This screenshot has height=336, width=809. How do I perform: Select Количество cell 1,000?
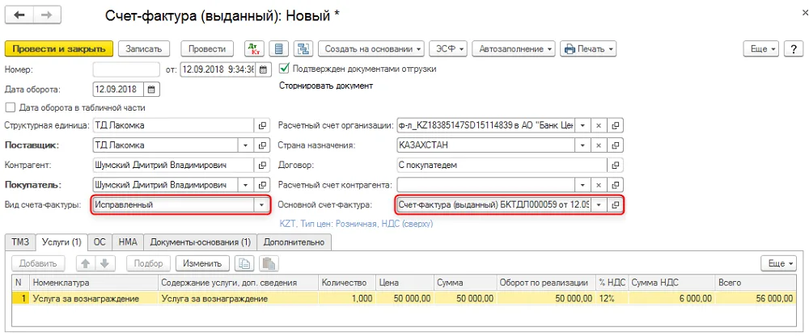pos(347,298)
